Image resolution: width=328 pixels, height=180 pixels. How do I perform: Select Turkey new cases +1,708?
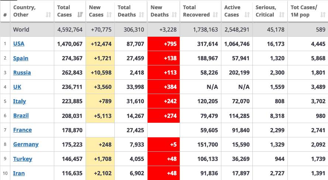(103, 159)
